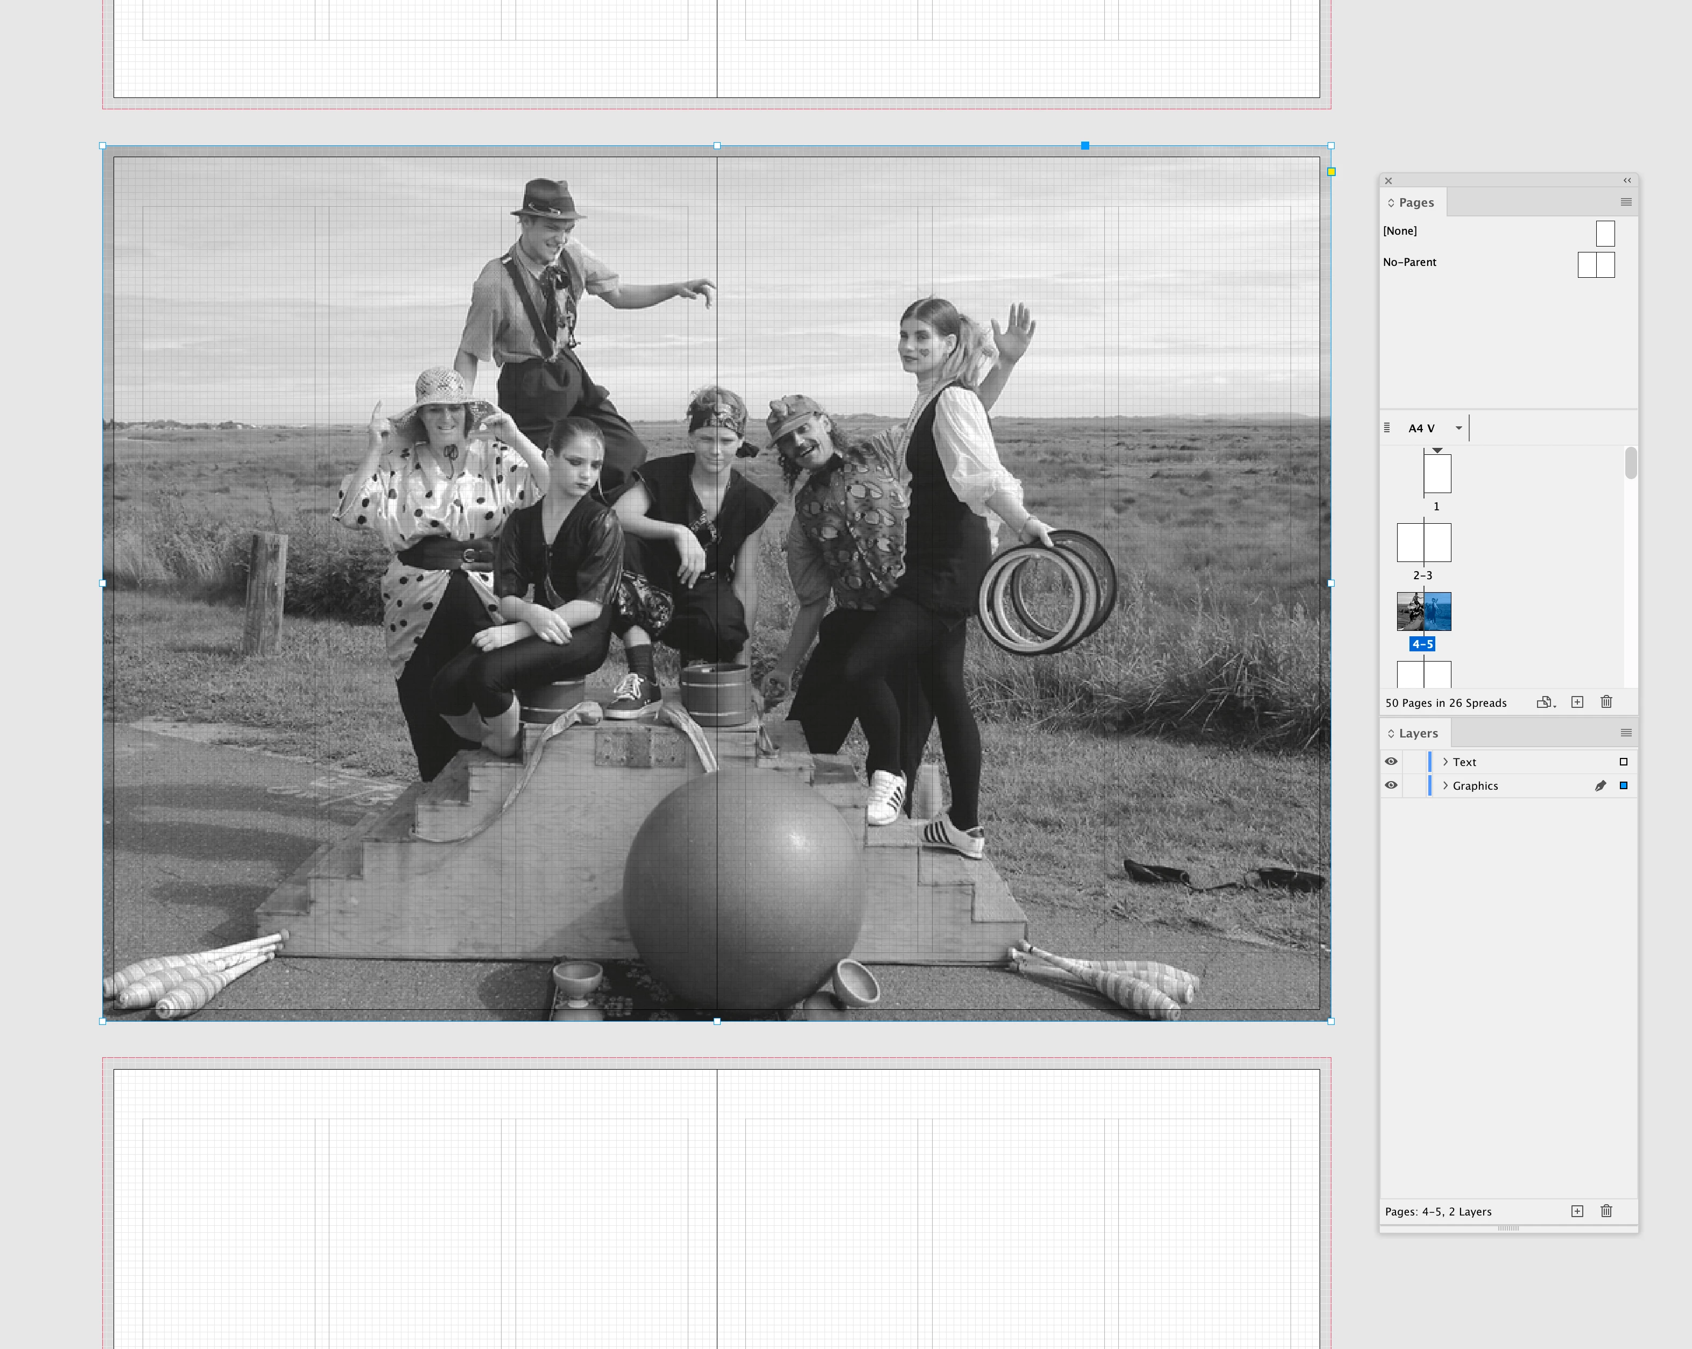Toggle lock box on Graphics layer

1414,785
